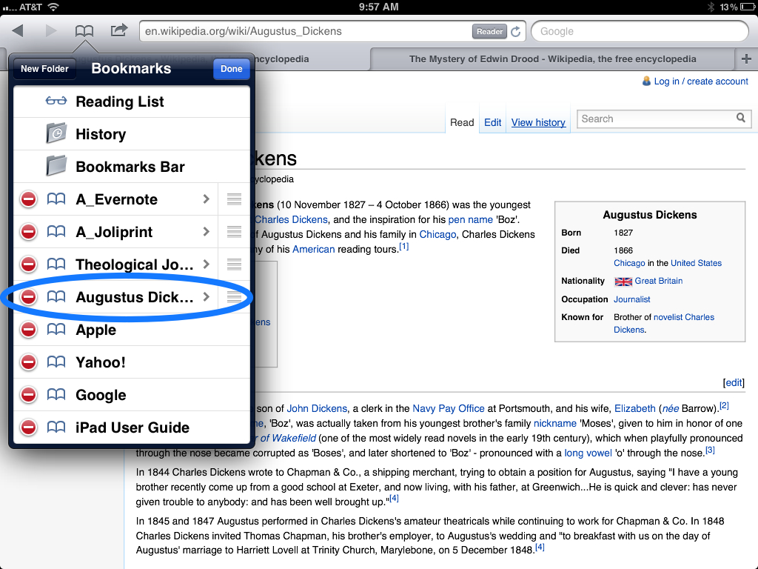
Task: Expand the A_Joliprint bookmark chevron
Action: click(206, 232)
